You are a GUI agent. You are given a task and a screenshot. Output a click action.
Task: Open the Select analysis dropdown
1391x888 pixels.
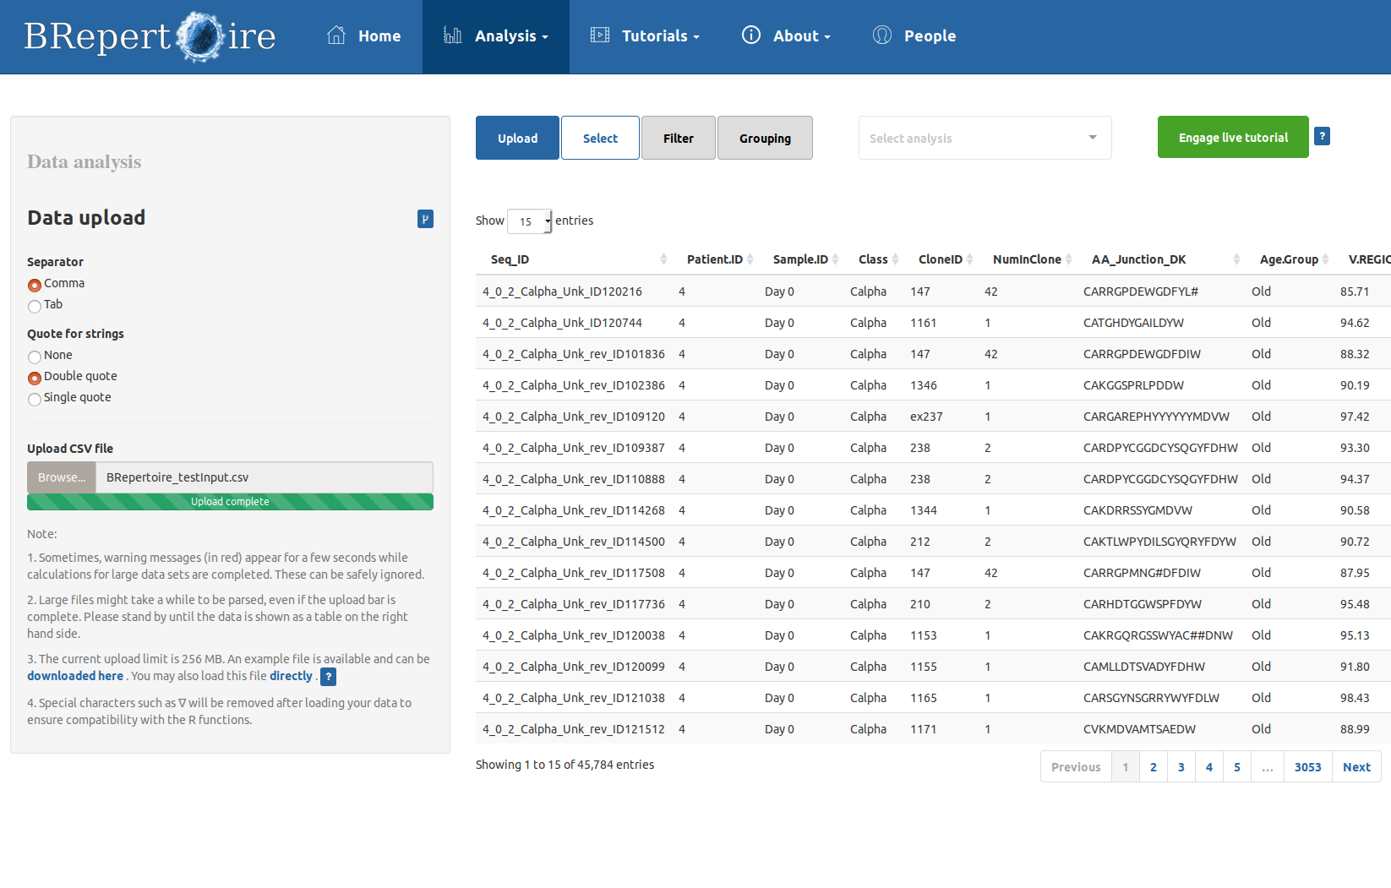[985, 138]
